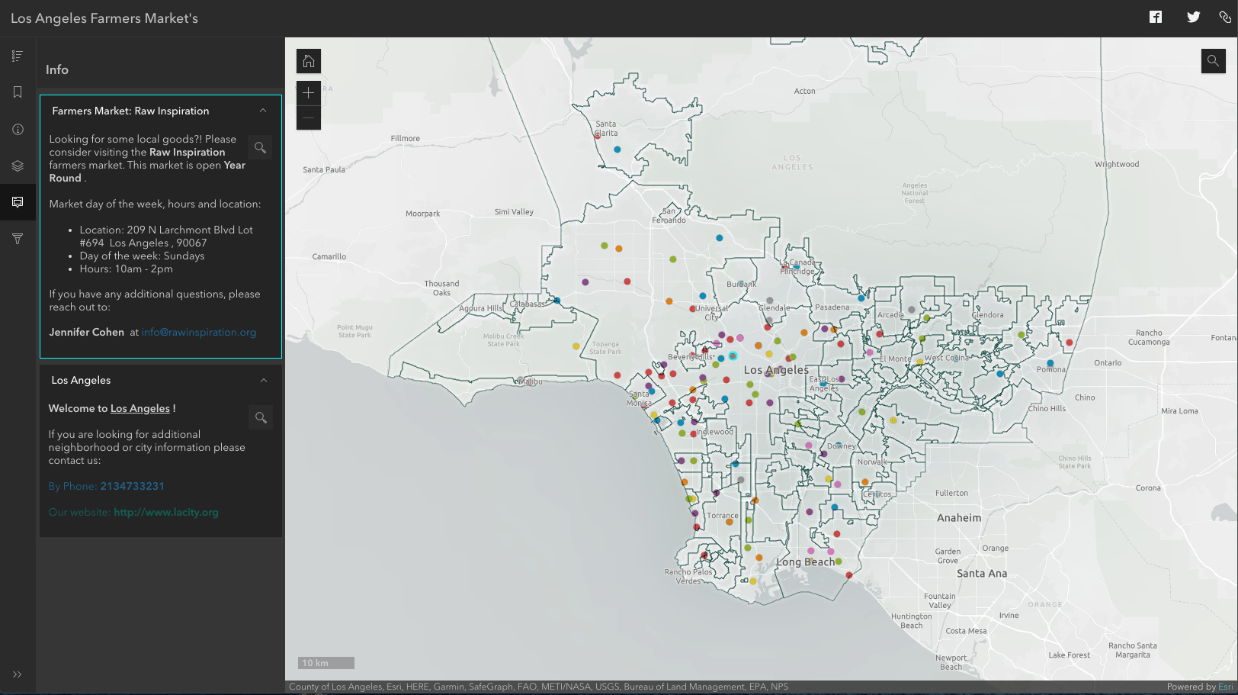Click the Thousand Oaks map label
Screen dimensions: 1238x695
(x=442, y=288)
